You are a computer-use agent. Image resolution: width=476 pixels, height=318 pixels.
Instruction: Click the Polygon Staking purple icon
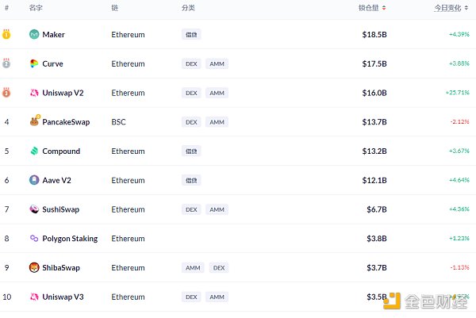pos(34,238)
